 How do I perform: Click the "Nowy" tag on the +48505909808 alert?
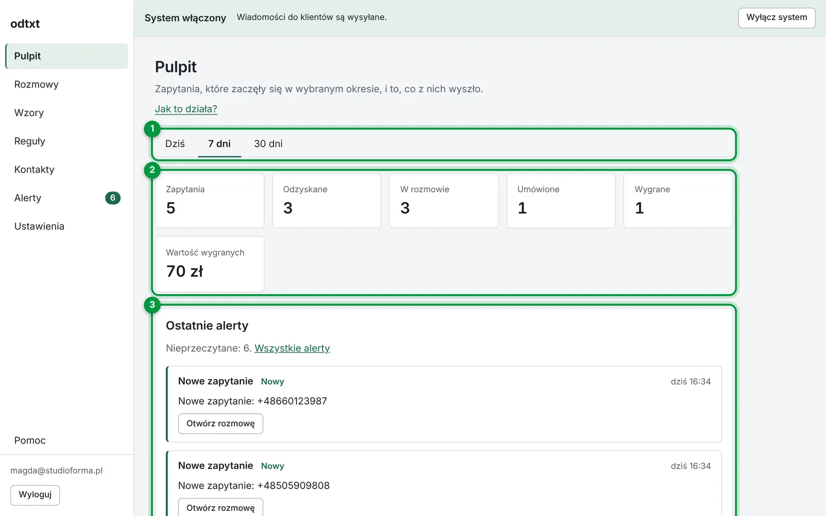(x=273, y=466)
